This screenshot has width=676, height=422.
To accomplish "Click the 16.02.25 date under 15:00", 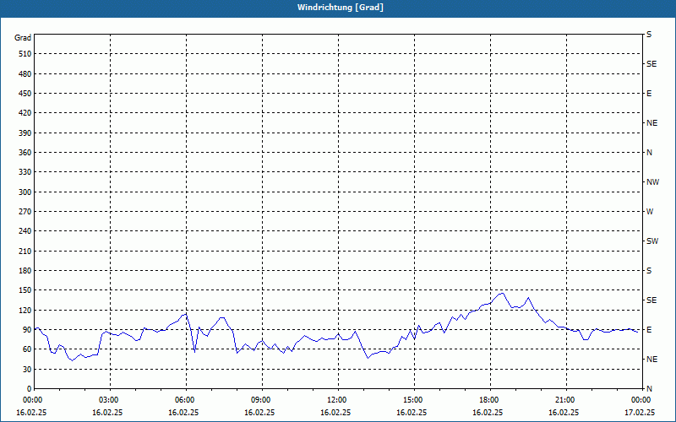I will (x=412, y=412).
